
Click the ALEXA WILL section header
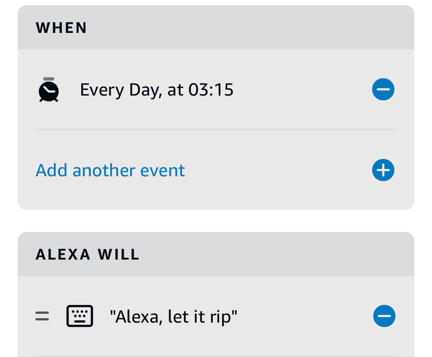pos(87,255)
